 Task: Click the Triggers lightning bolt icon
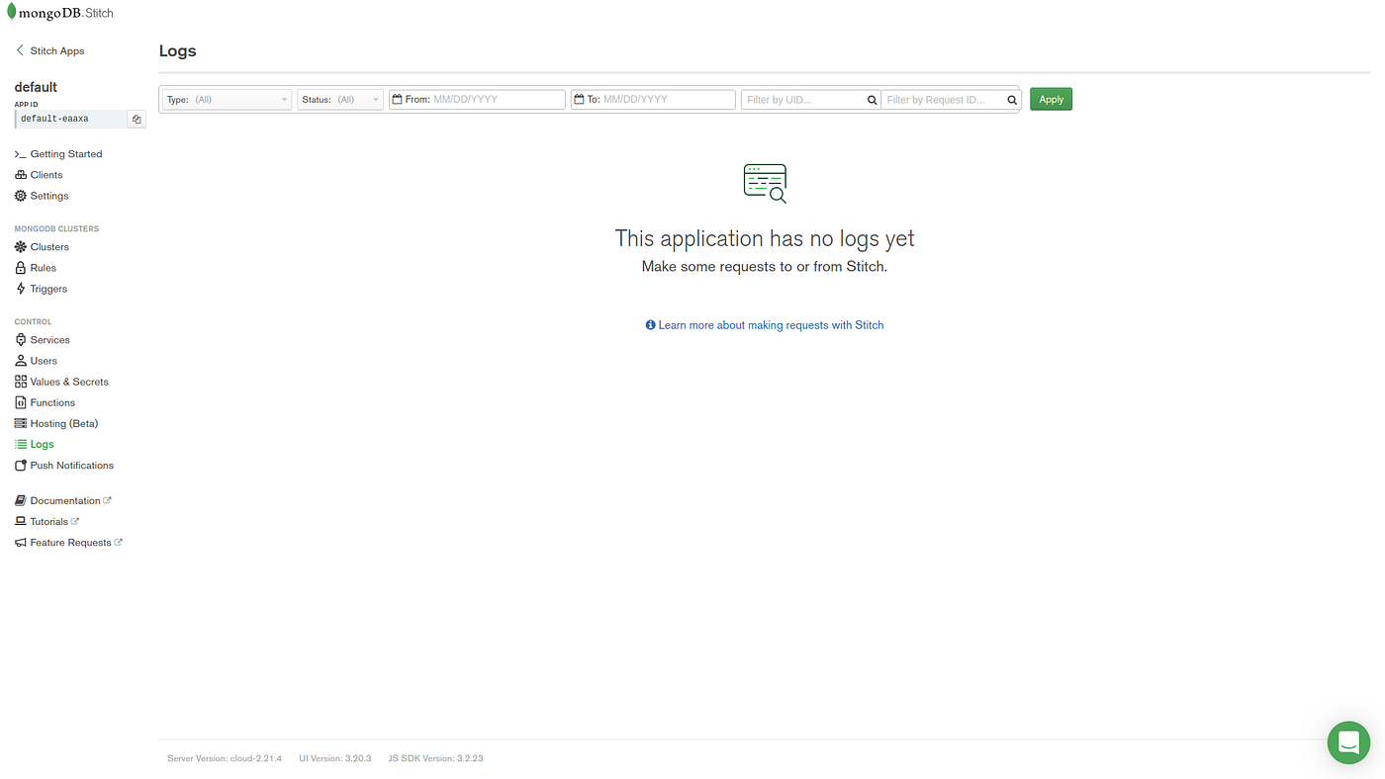point(19,287)
